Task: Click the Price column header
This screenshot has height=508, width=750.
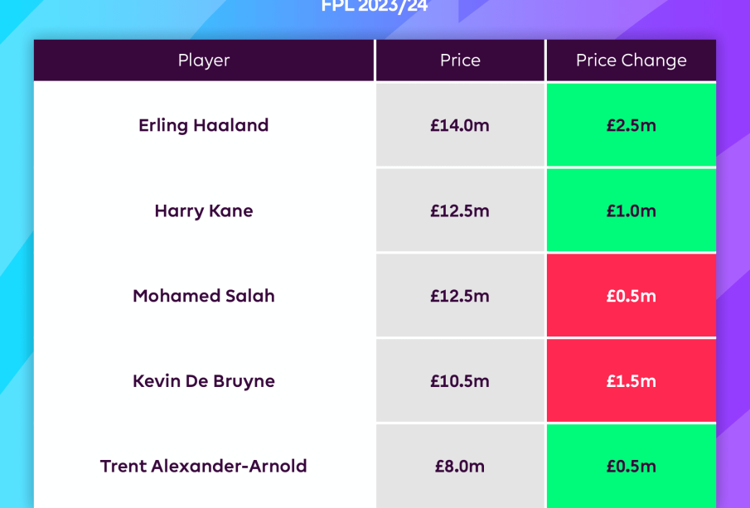Action: [x=460, y=60]
